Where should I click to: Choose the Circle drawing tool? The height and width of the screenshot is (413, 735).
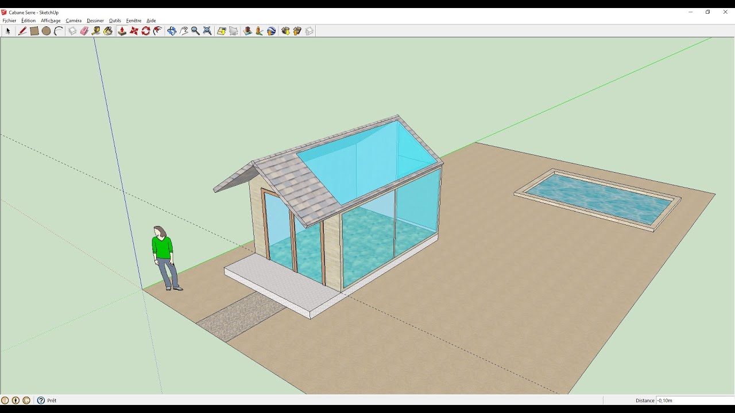[x=47, y=31]
